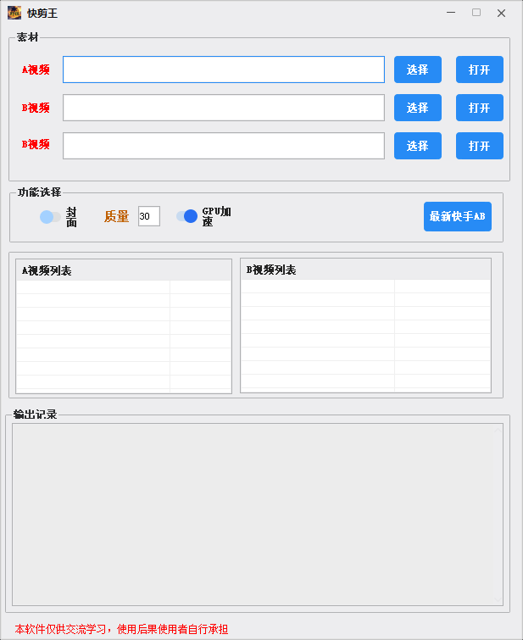Click inside the 输出记录 text area
Screen dimensions: 523x640
257,514
